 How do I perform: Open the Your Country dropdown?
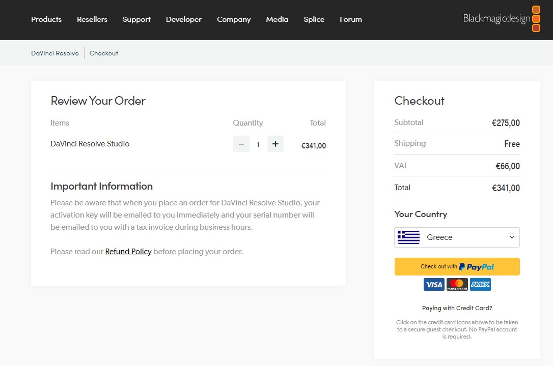pyautogui.click(x=457, y=237)
